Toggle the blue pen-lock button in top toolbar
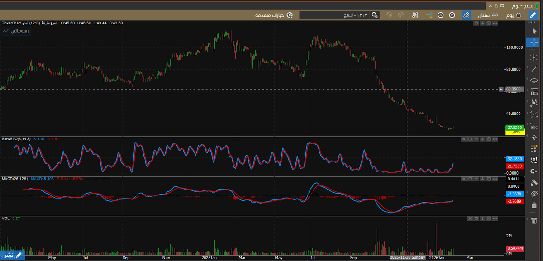 (x=466, y=15)
